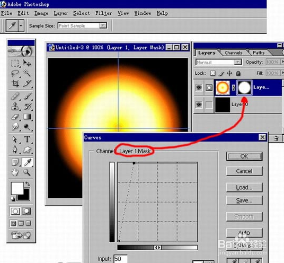Toggle visibility of Layer 0
This screenshot has width=284, height=263.
pos(199,104)
